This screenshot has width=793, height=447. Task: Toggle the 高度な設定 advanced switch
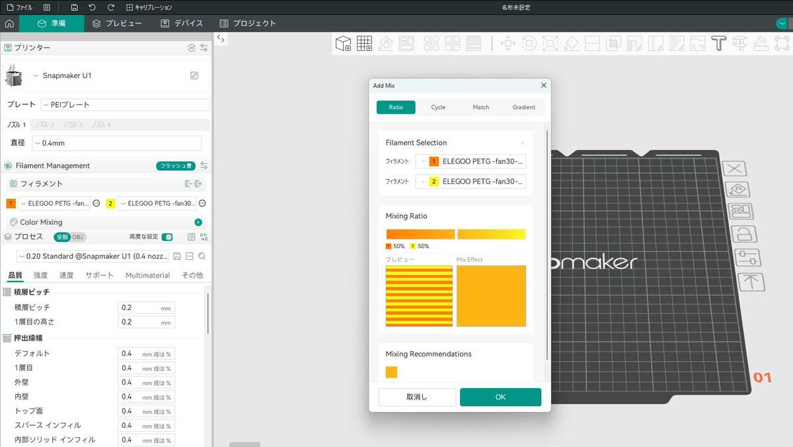pyautogui.click(x=167, y=237)
